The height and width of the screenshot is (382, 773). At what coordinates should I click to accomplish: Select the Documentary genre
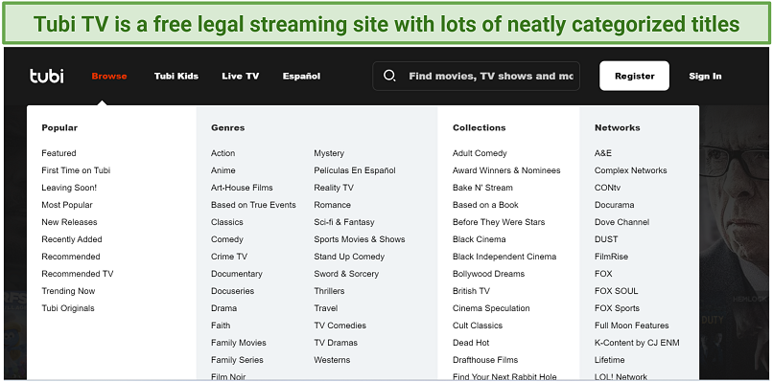(237, 274)
